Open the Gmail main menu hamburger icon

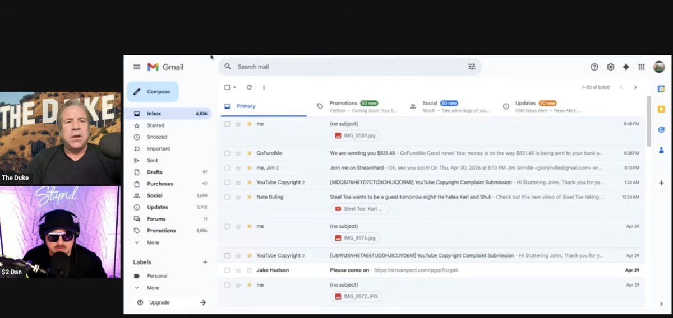(137, 67)
